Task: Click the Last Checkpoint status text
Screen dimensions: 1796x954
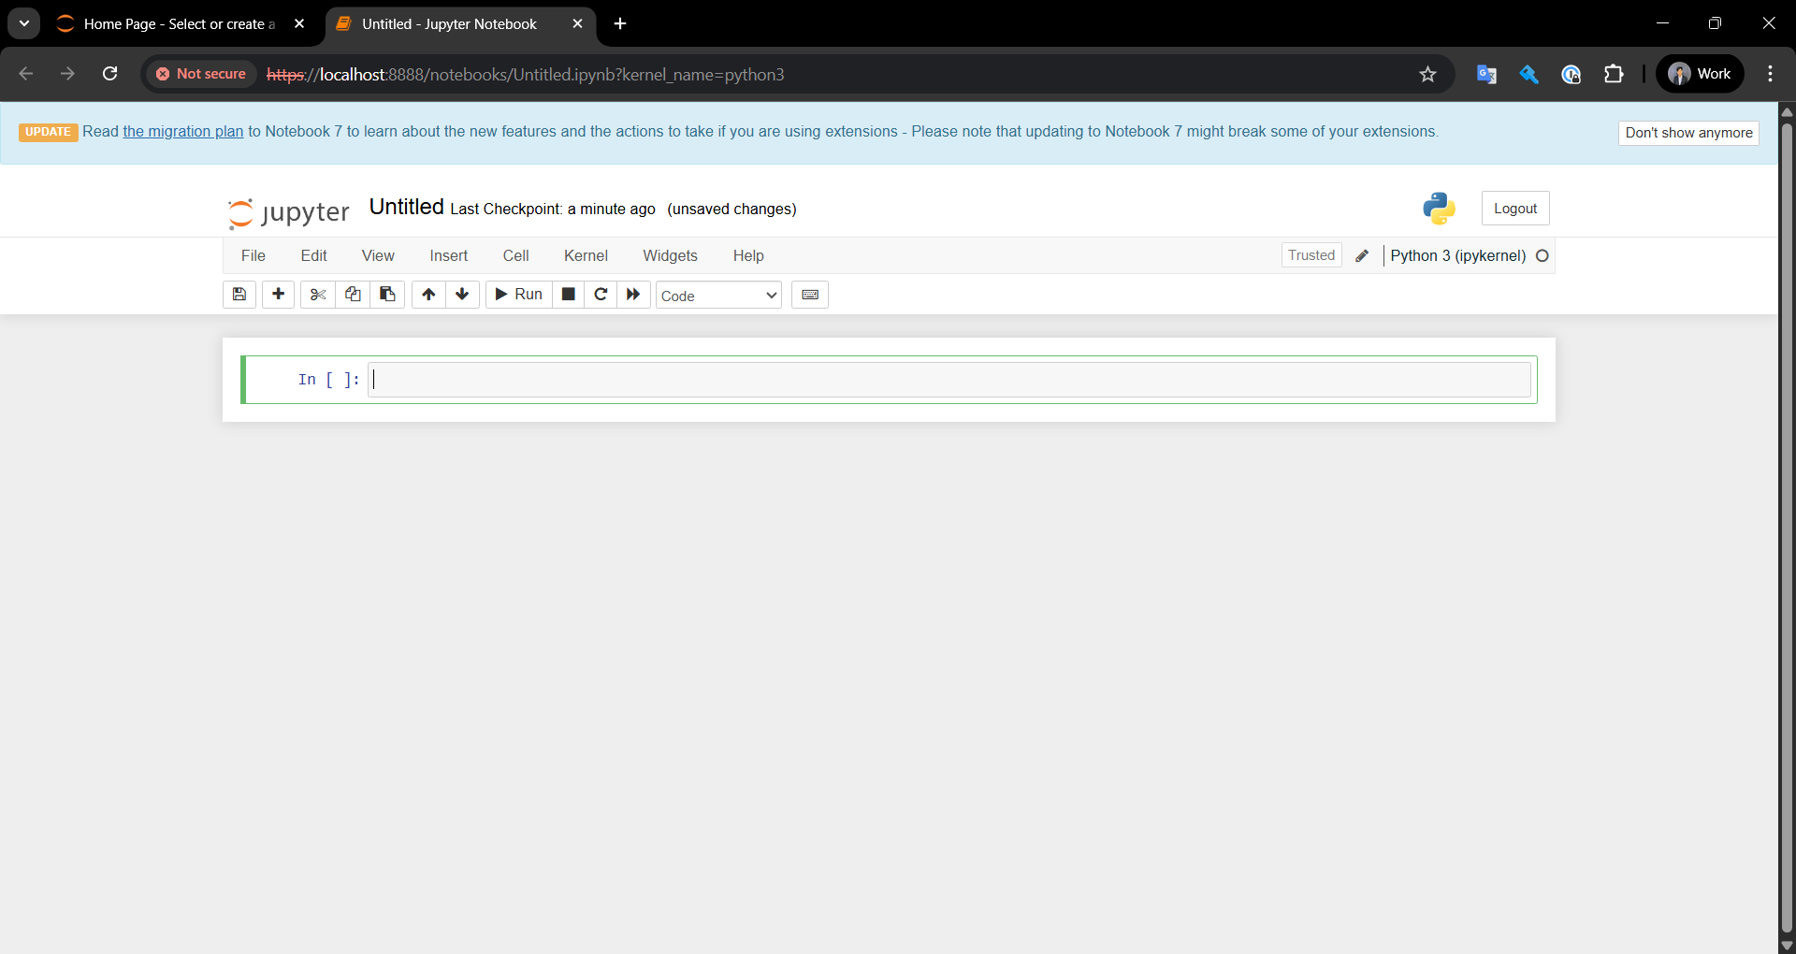Action: coord(552,209)
